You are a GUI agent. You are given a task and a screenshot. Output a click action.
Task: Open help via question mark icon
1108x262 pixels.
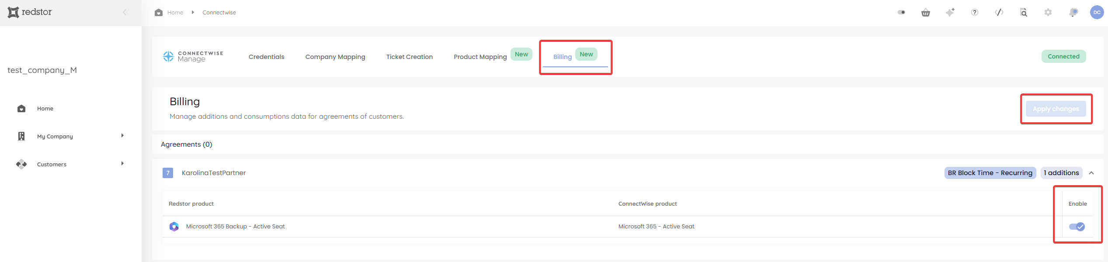pos(975,12)
